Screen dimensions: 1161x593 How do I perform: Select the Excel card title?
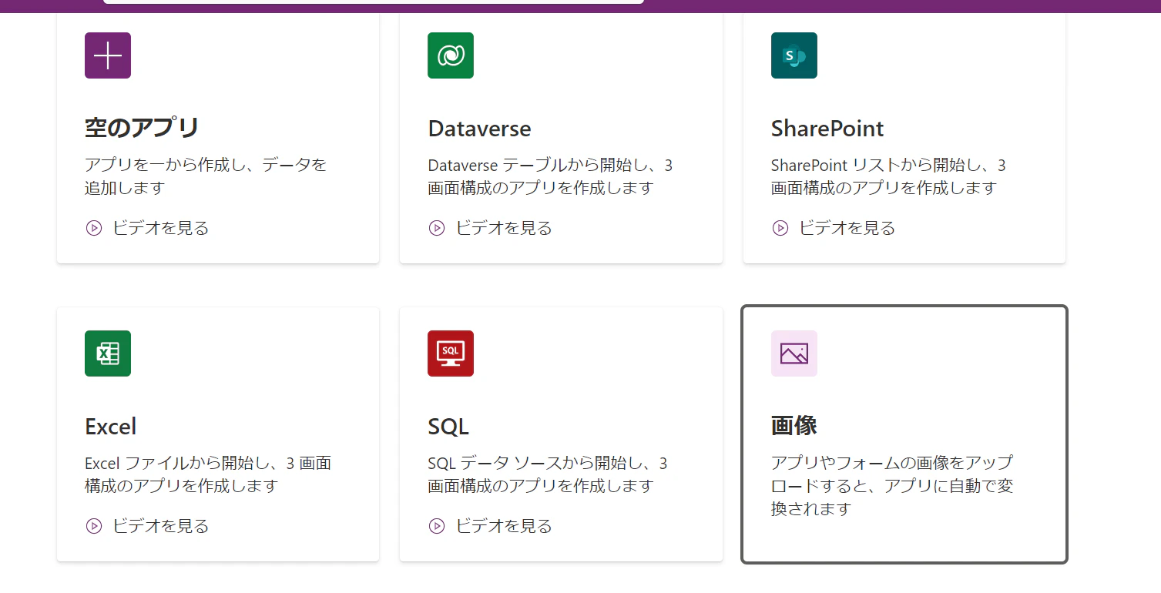pyautogui.click(x=110, y=426)
